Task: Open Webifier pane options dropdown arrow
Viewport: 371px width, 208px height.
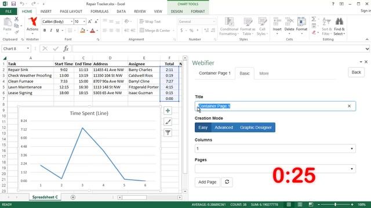Action: 361,62
